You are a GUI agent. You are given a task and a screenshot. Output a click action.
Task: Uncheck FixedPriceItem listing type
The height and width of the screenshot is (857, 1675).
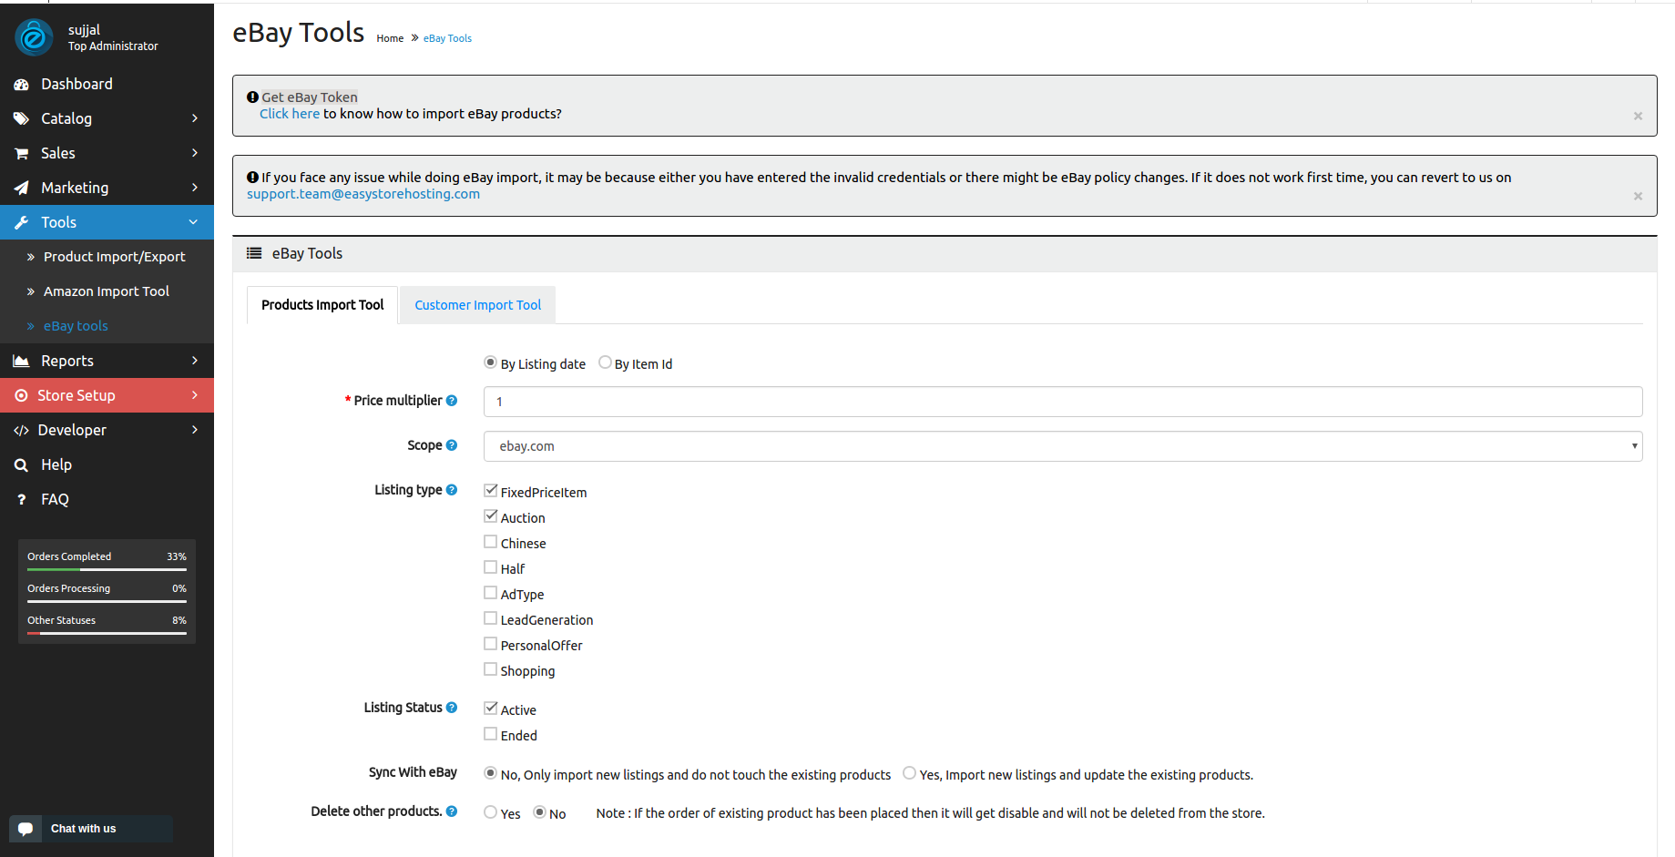tap(491, 491)
